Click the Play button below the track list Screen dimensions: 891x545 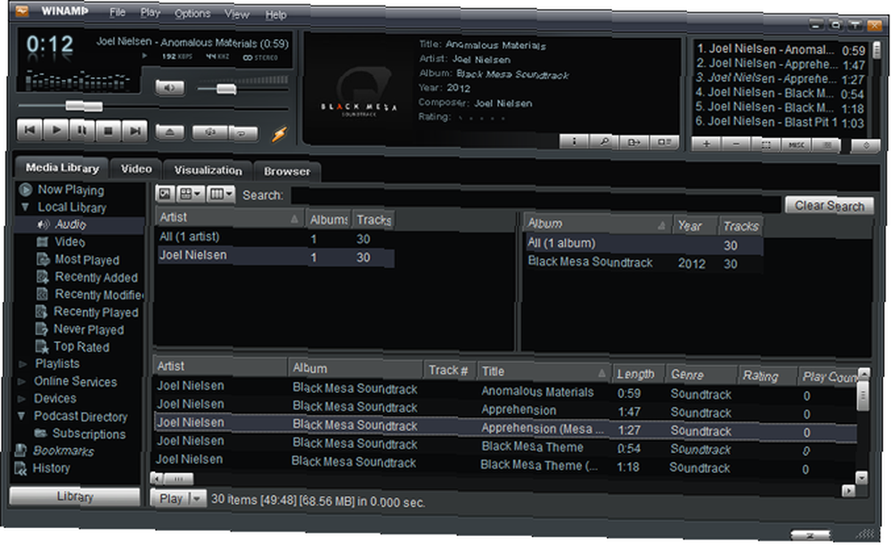pos(170,499)
